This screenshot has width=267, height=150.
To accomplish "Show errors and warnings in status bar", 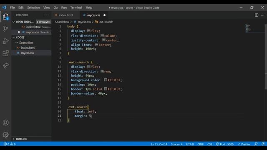I will click(10, 144).
